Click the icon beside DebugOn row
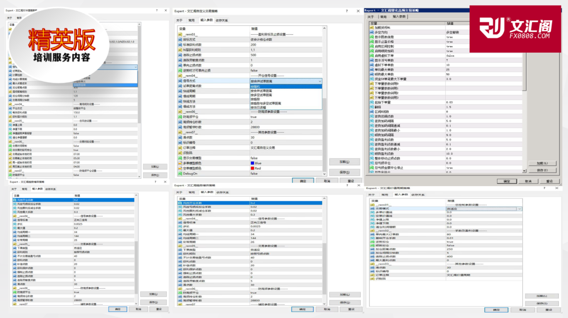The width and height of the screenshot is (568, 318). (180, 173)
